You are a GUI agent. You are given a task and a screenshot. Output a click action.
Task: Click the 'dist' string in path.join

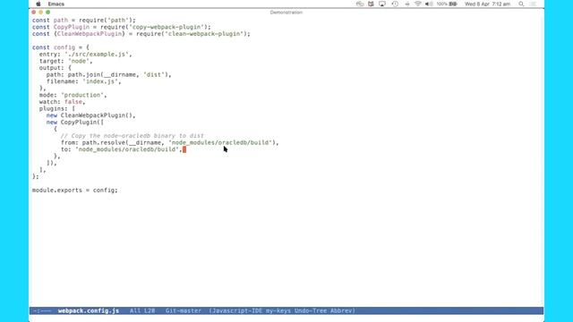(154, 75)
